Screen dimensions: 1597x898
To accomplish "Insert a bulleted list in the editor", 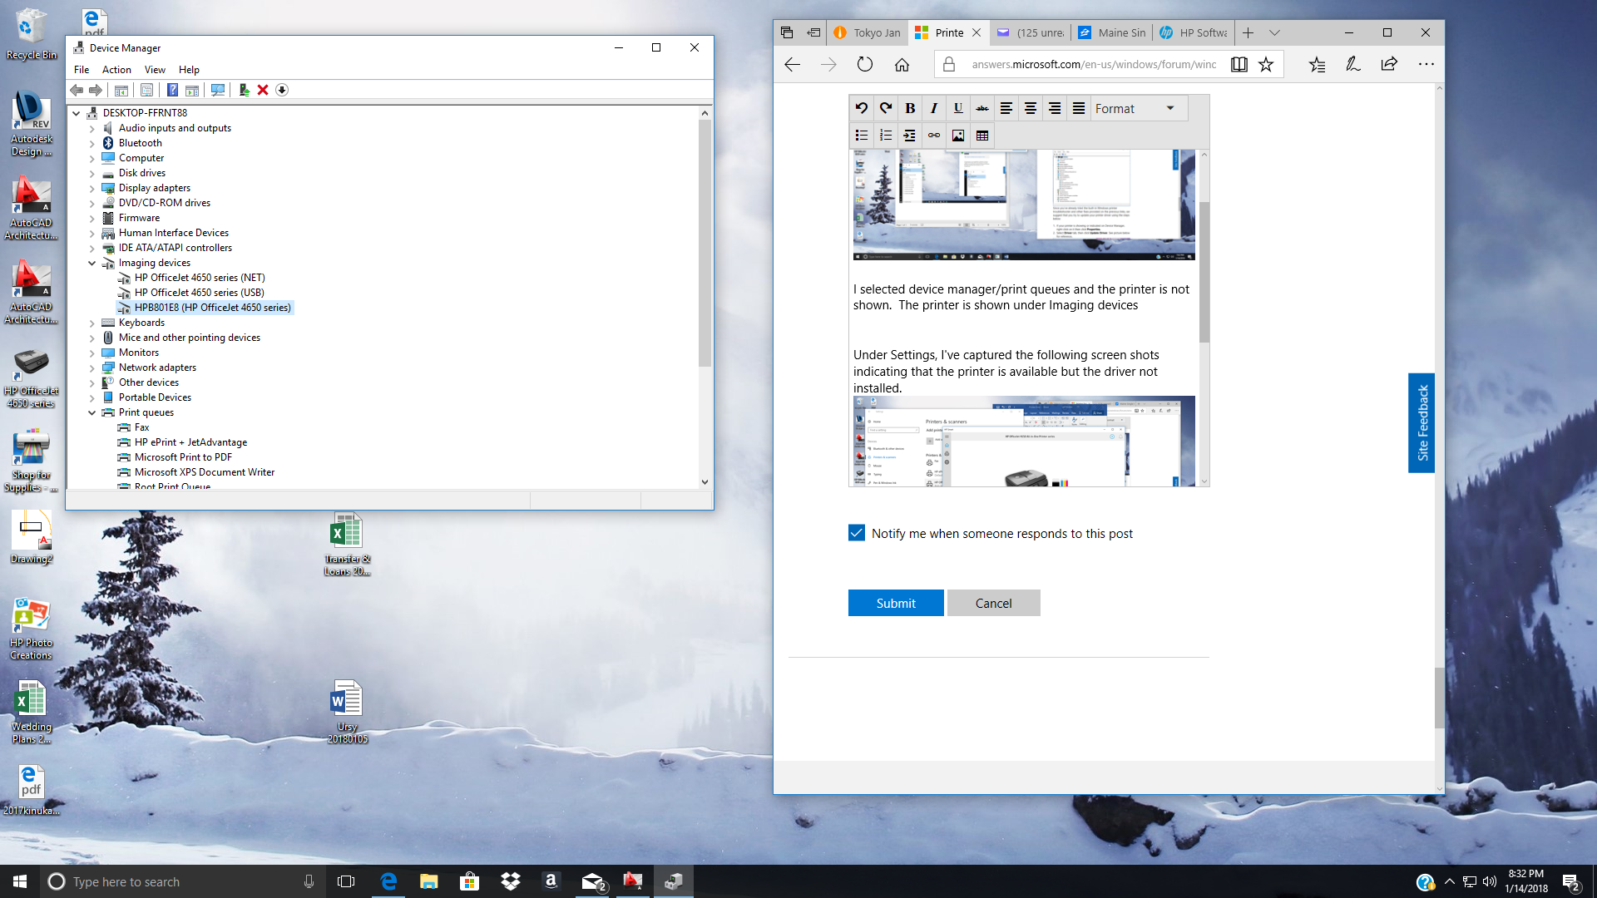I will pyautogui.click(x=862, y=136).
